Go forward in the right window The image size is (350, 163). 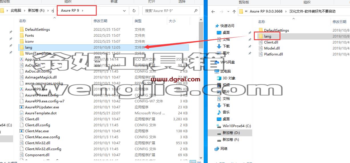point(222,11)
